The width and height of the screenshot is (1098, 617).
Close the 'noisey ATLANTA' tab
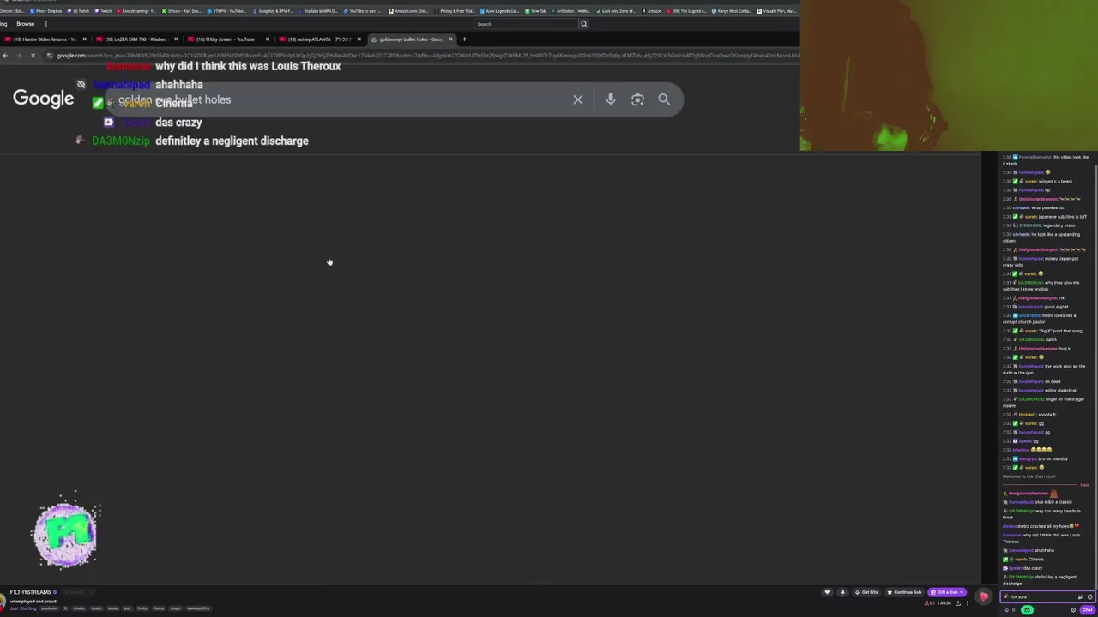tap(359, 39)
